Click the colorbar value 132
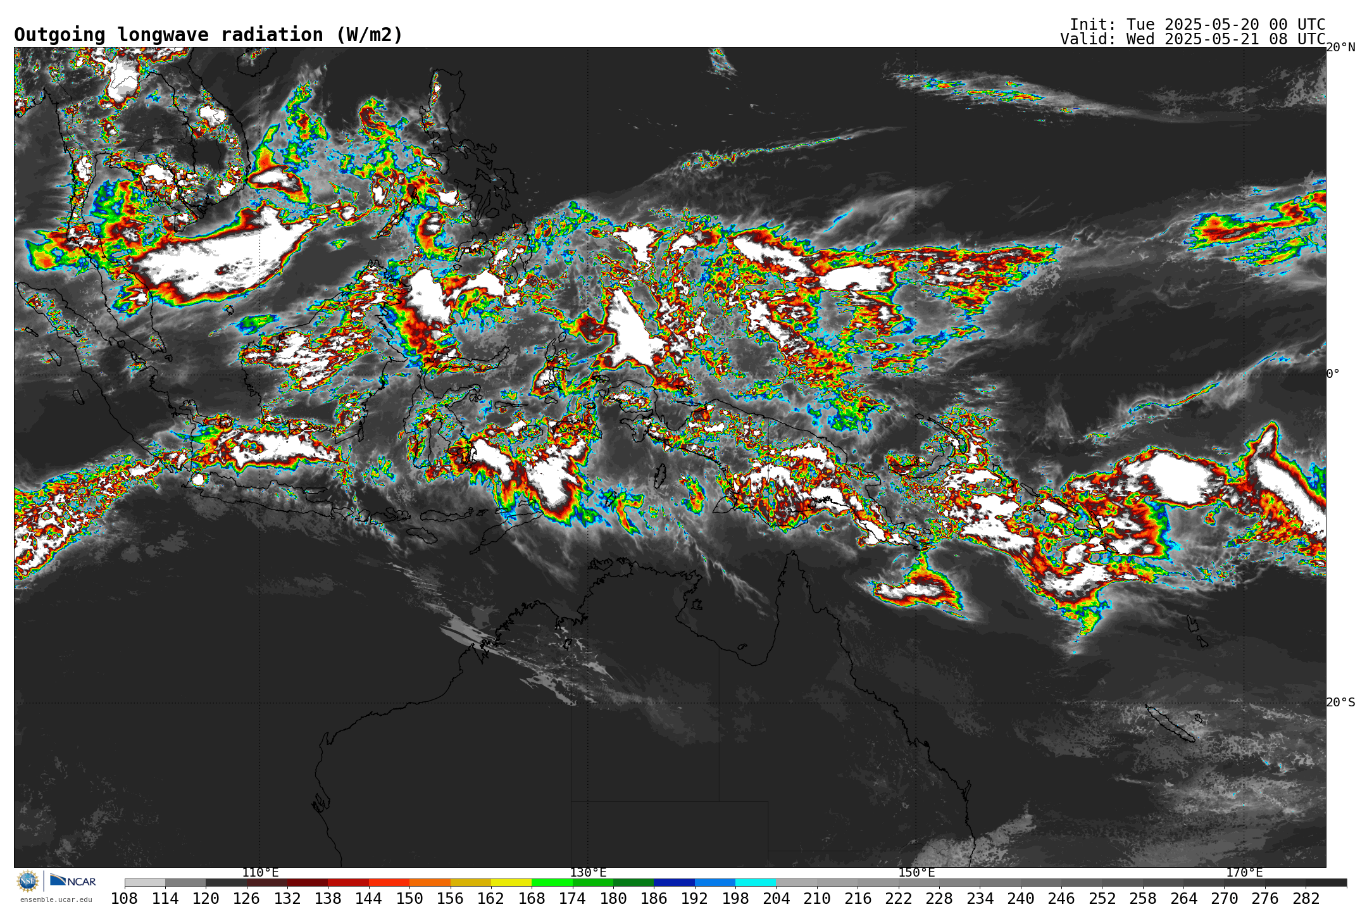Viewport: 1367px width, 907px height. pyautogui.click(x=287, y=899)
